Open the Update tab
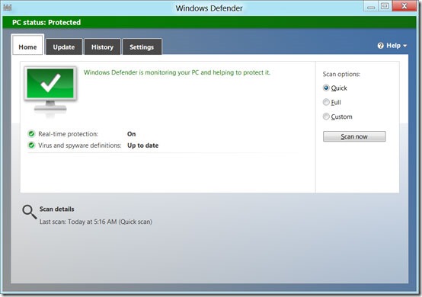422x297 pixels. pyautogui.click(x=64, y=46)
